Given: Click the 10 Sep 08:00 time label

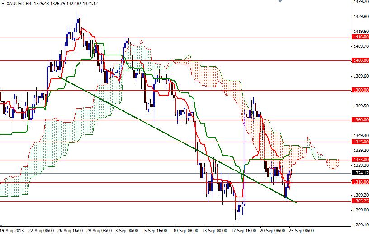Looking at the screenshot, I should coord(186,231).
